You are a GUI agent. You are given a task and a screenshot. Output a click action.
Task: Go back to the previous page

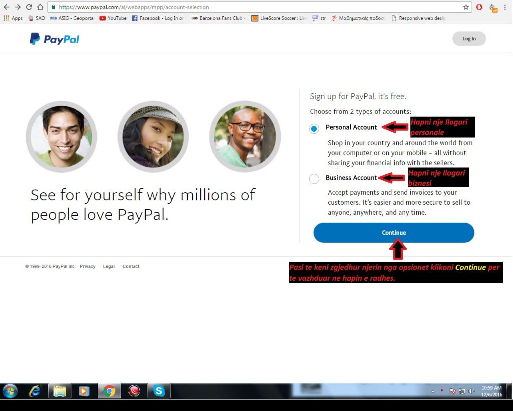tap(6, 7)
